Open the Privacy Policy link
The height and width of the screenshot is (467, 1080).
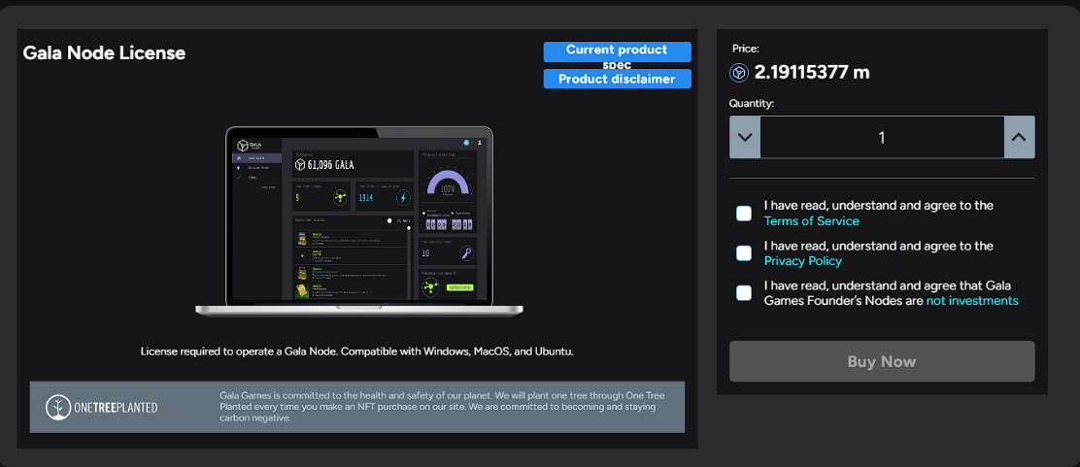(803, 261)
